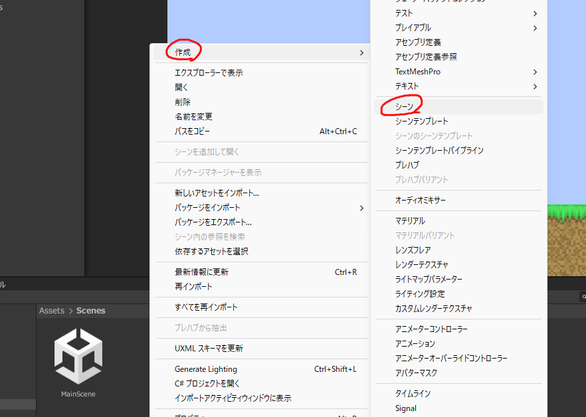Select the MainScene asset icon

point(78,356)
